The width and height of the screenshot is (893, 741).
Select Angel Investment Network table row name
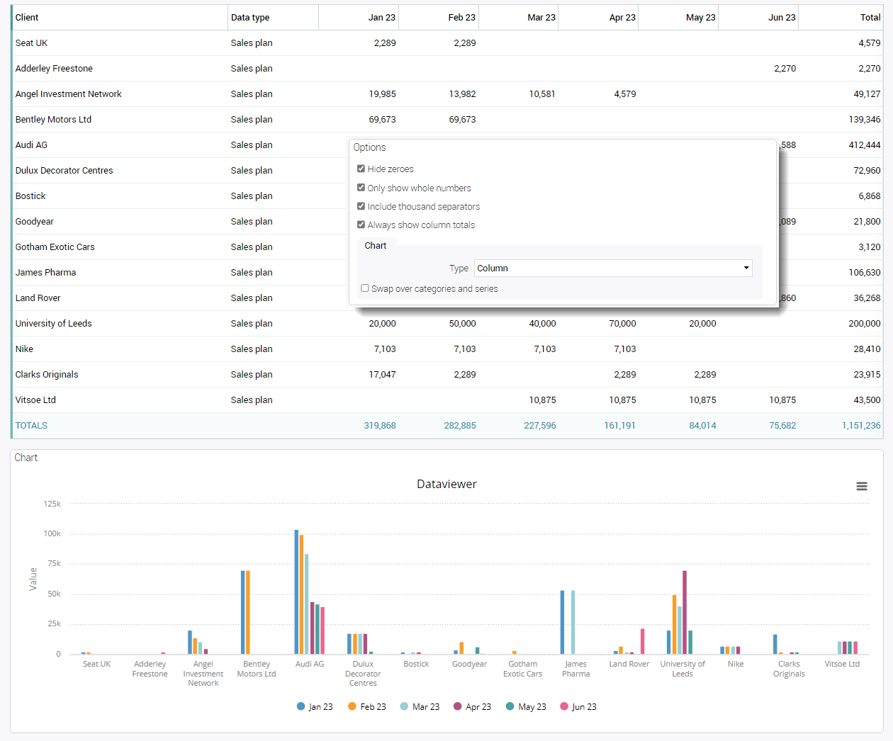(x=68, y=94)
